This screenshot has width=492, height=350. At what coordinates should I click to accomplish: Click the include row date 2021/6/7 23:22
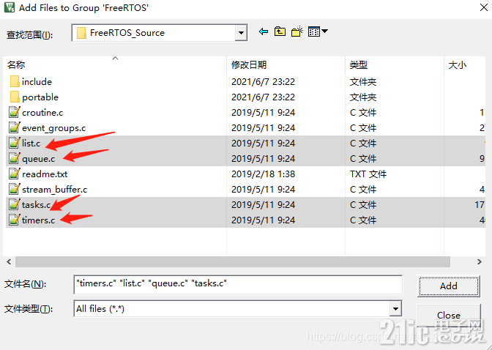pos(263,81)
